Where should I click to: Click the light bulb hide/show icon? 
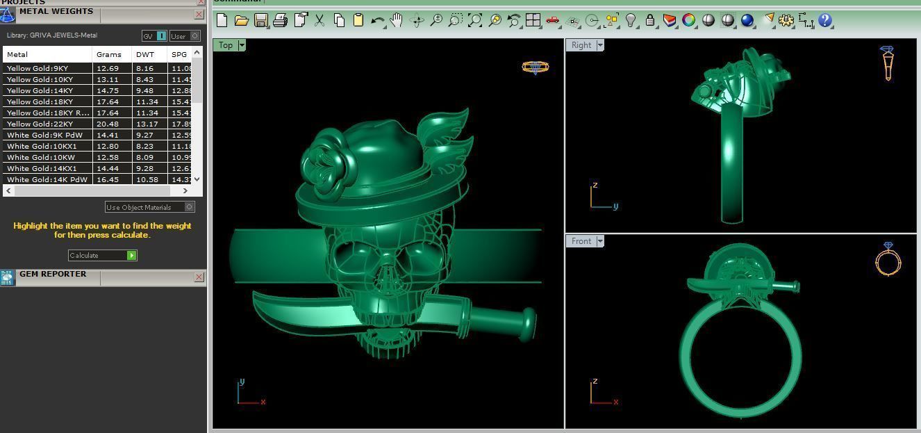click(631, 20)
